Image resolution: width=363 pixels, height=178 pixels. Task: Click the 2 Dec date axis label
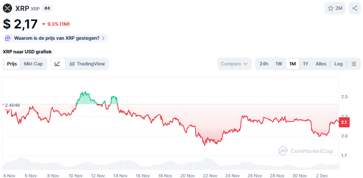pyautogui.click(x=322, y=175)
